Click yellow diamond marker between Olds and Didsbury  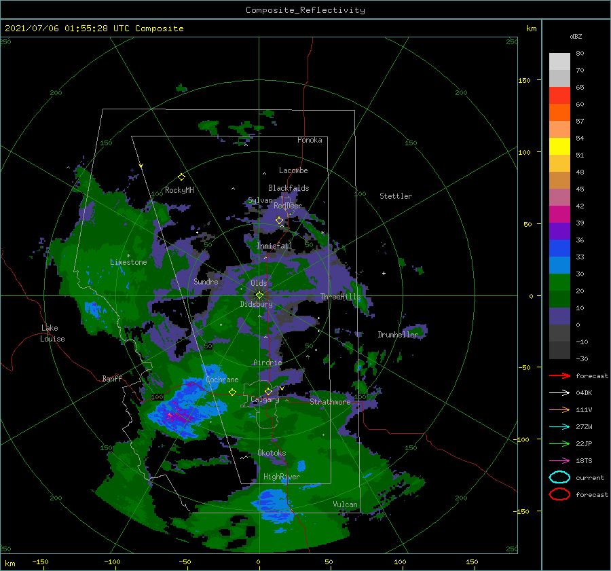(x=259, y=295)
